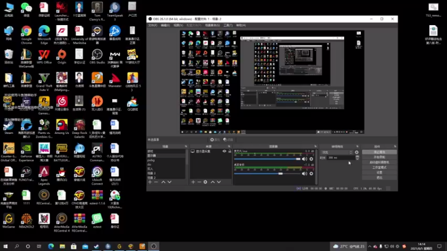Click the 开始录制 start recording button
447x251 pixels.
379,157
